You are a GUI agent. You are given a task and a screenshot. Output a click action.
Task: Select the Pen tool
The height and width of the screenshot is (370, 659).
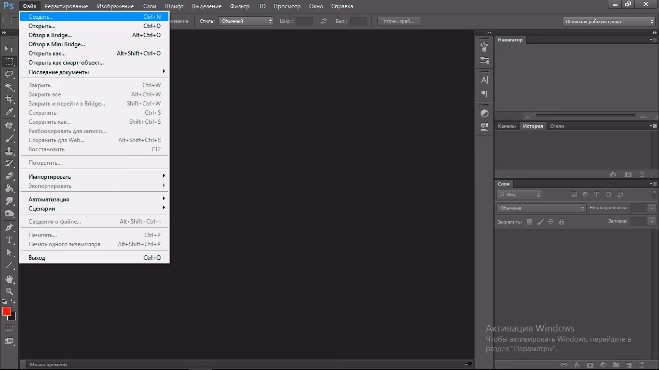(9, 227)
